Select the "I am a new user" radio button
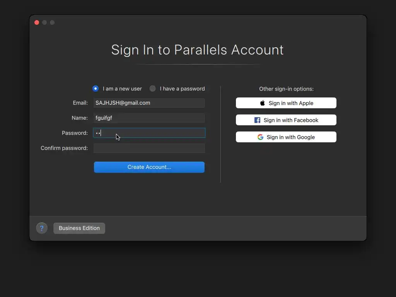The height and width of the screenshot is (297, 396). coord(96,89)
